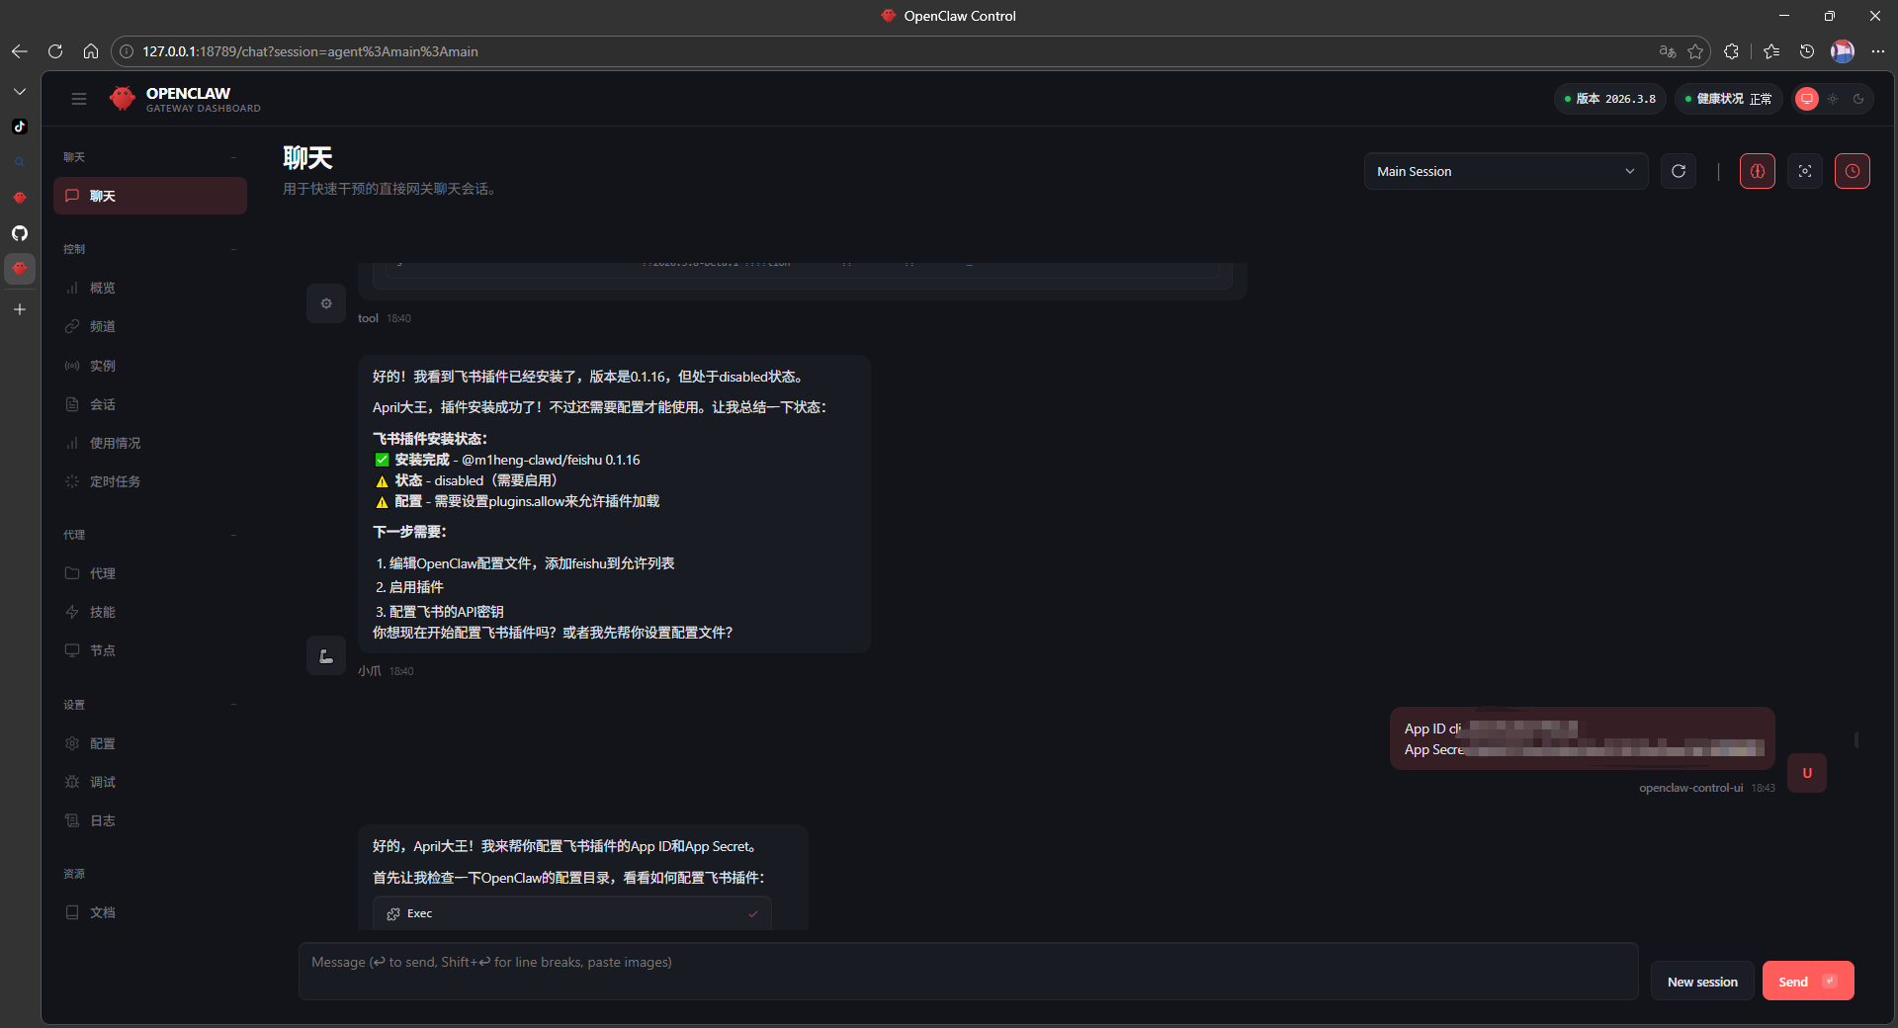The width and height of the screenshot is (1898, 1028).
Task: Select the light theme sun icon
Action: 1833,99
